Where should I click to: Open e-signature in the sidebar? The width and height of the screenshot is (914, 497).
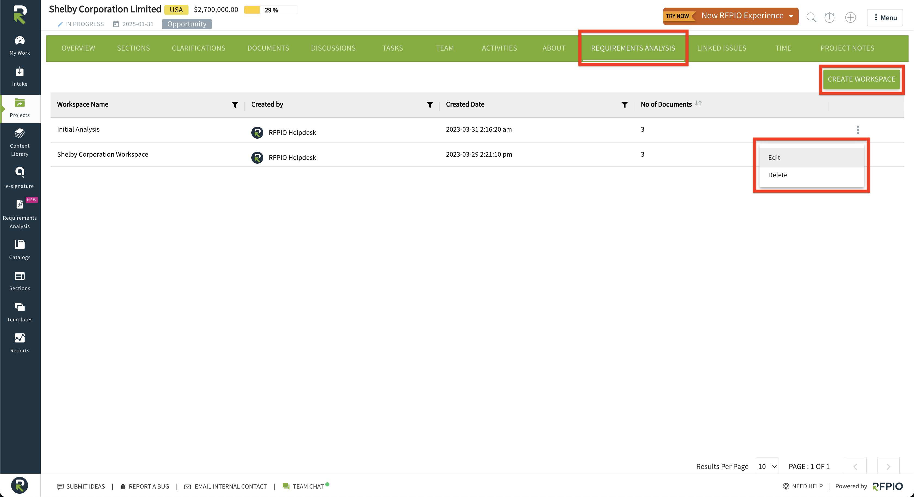pos(20,178)
